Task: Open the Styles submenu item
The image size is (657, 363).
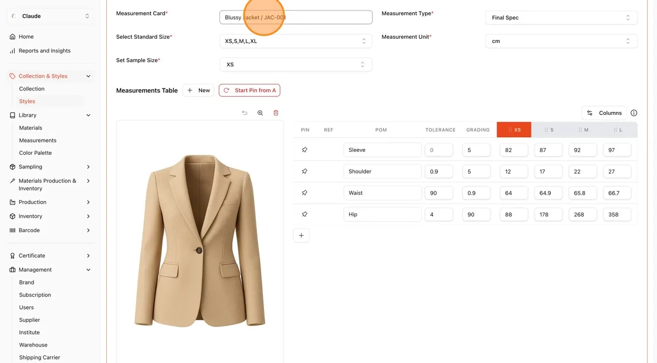Action: [27, 101]
